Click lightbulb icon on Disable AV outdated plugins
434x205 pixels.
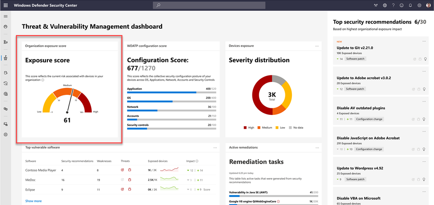pyautogui.click(x=424, y=119)
